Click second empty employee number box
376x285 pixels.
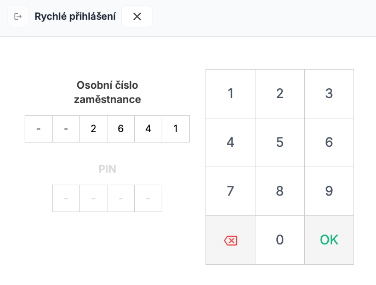click(x=66, y=129)
